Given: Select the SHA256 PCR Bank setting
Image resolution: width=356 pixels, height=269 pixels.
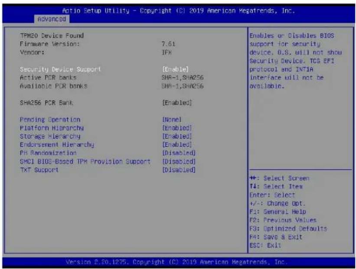Looking at the screenshot, I should [x=46, y=103].
